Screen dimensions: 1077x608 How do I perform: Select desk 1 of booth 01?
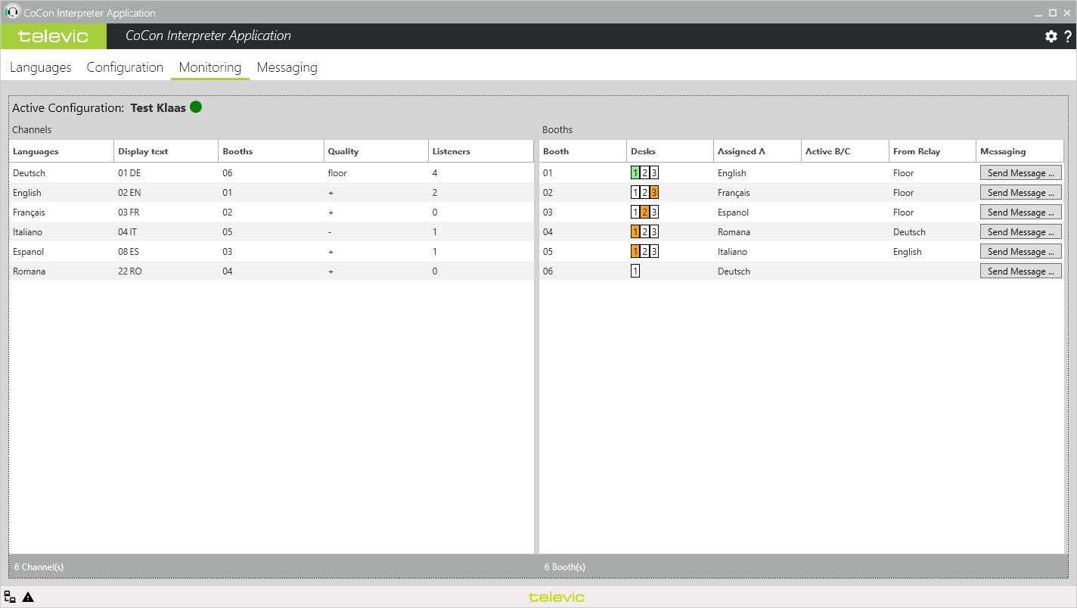pos(635,173)
